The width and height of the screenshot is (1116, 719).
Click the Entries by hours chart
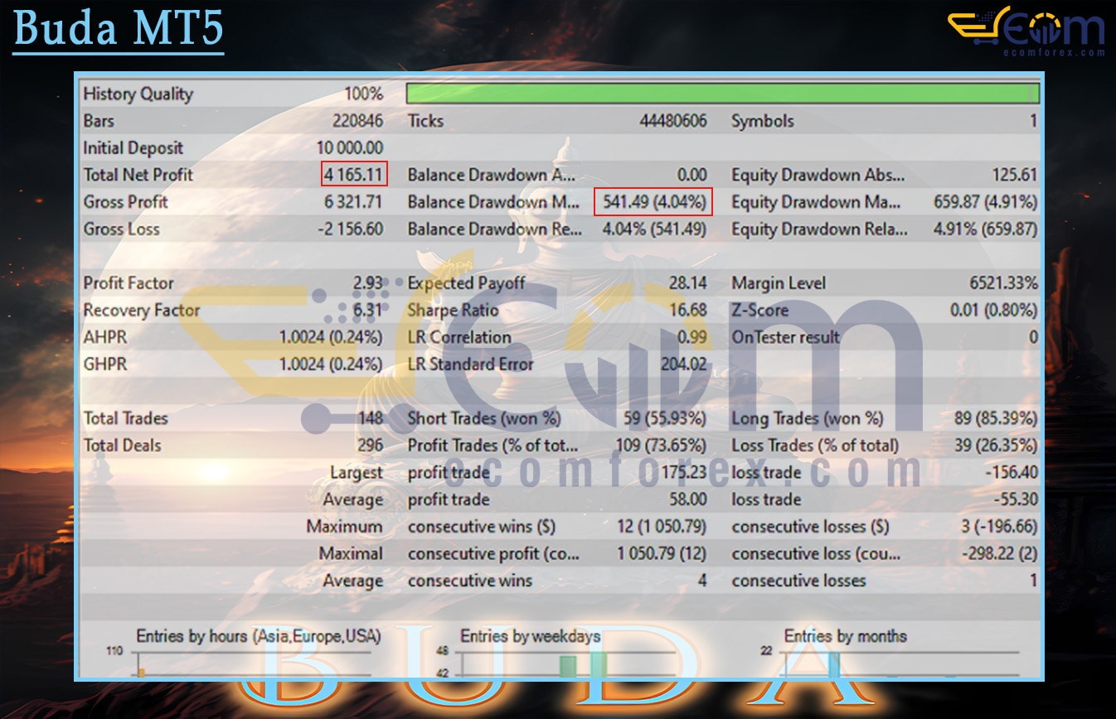point(257,654)
